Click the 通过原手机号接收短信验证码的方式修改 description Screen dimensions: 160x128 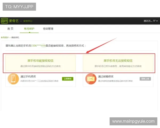(x=41, y=66)
